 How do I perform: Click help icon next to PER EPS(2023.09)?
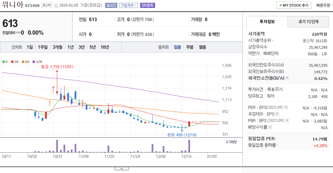coord(286,108)
